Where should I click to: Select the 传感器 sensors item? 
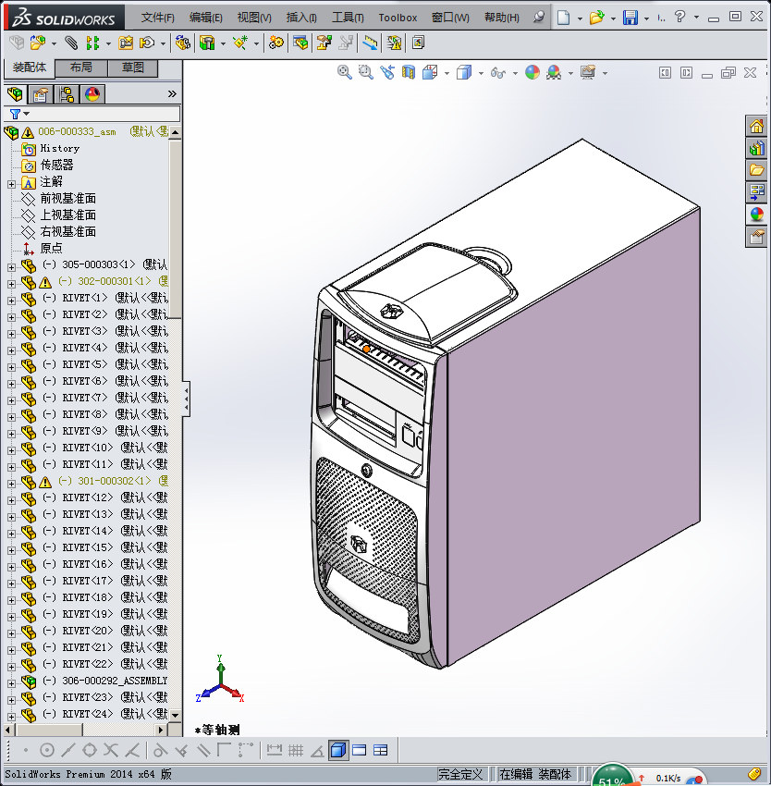click(x=56, y=165)
